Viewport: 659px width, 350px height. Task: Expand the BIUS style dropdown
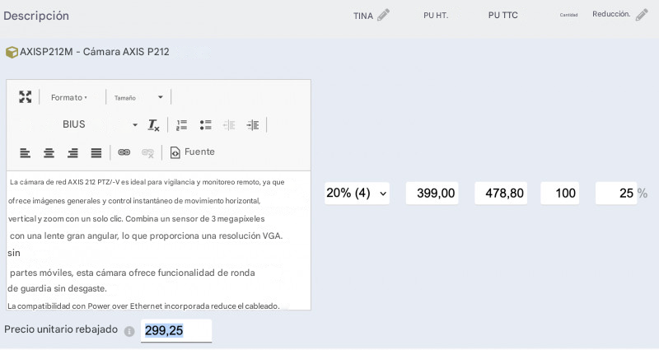tap(99, 125)
